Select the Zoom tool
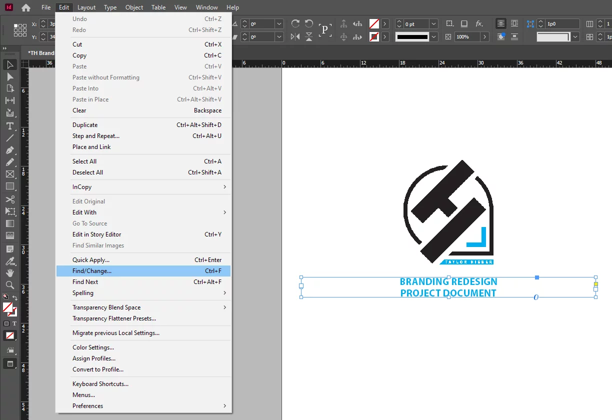Viewport: 612px width, 420px height. click(x=9, y=285)
